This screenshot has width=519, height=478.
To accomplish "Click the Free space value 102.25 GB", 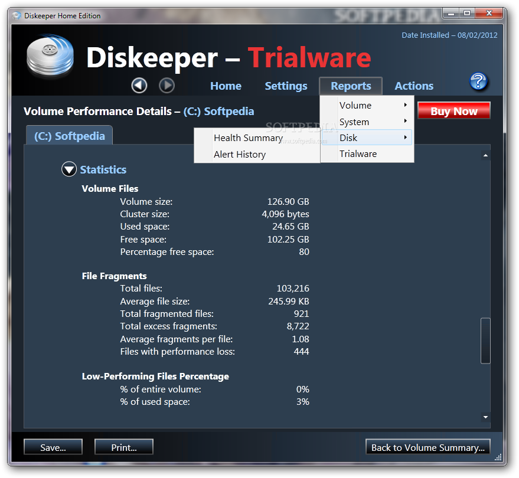I will tap(288, 239).
